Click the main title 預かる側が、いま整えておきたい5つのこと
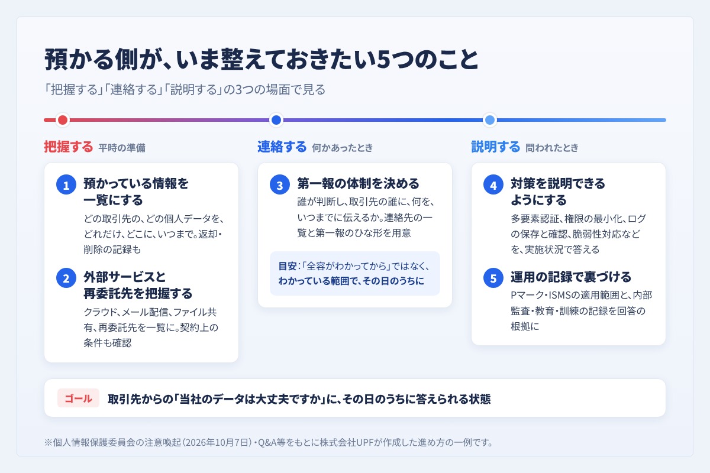Screen dimensions: 710x473 click(x=261, y=60)
